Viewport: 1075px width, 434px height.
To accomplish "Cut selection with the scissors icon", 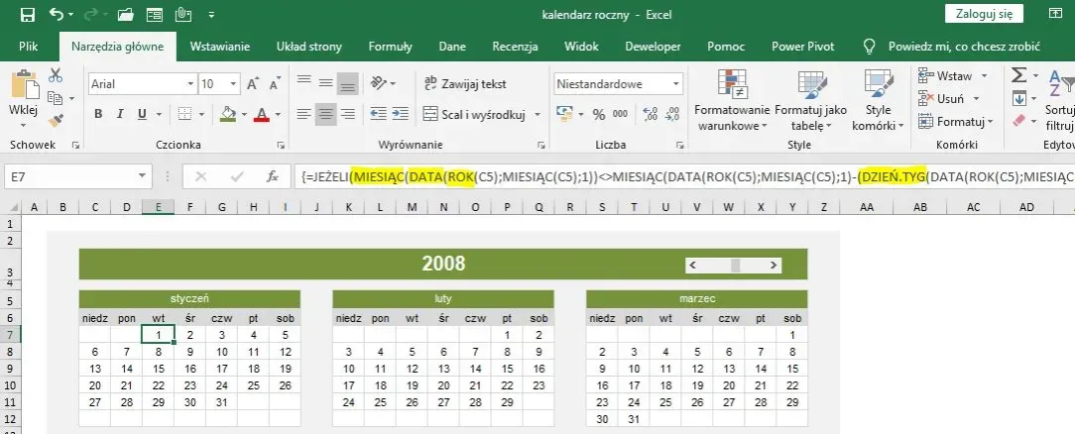I will point(56,75).
